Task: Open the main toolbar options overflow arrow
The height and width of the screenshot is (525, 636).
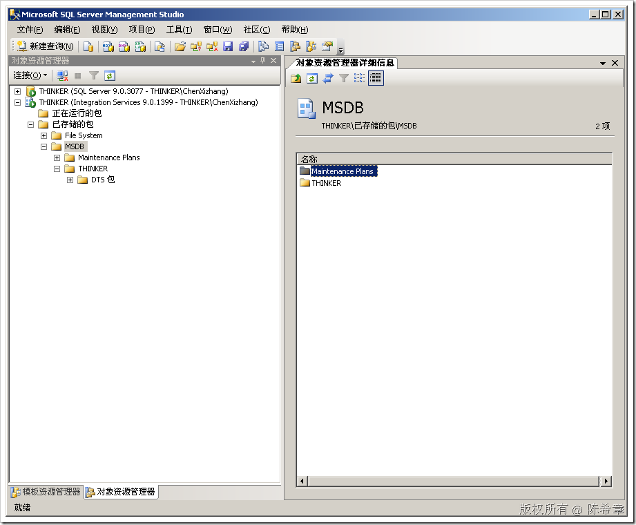Action: click(x=340, y=50)
